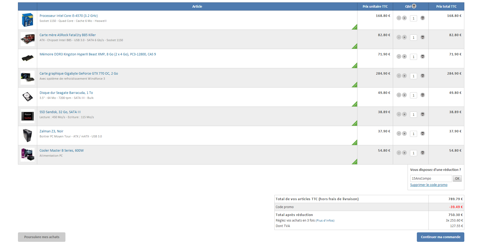
Task: Select the quantity box for Gigabyte GTX 770
Action: click(x=413, y=76)
